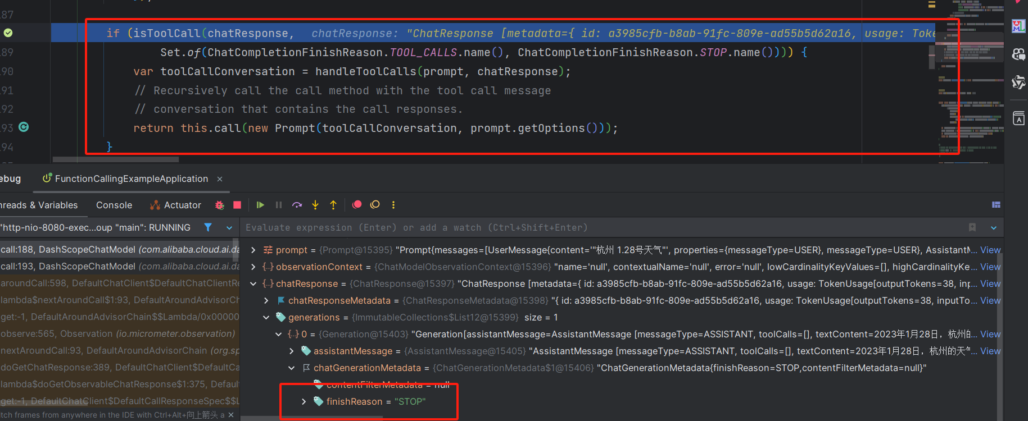Mute breakpoints icon
Viewport: 1028px width, 421px height.
click(375, 205)
